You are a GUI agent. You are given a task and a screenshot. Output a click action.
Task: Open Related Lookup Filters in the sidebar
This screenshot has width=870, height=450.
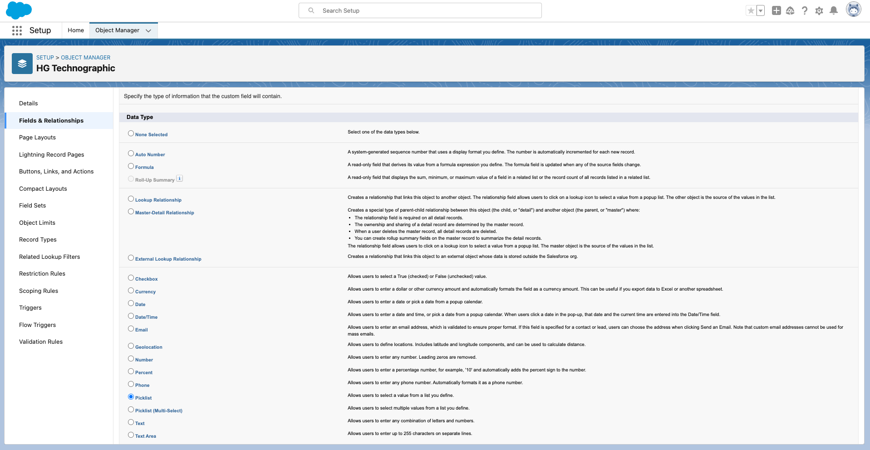tap(49, 257)
